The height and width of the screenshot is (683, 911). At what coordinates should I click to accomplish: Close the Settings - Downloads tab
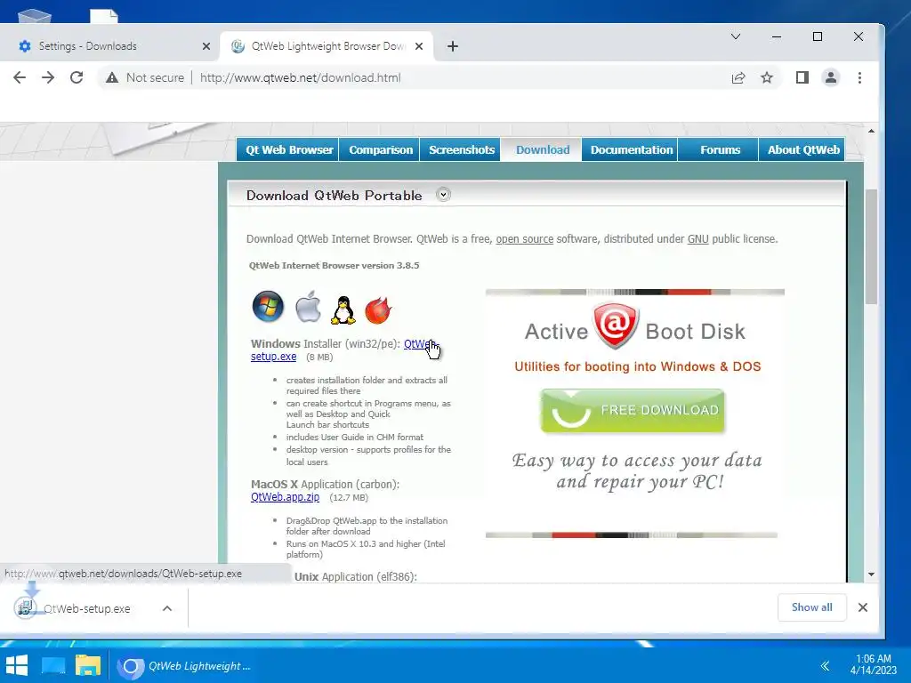(x=206, y=46)
